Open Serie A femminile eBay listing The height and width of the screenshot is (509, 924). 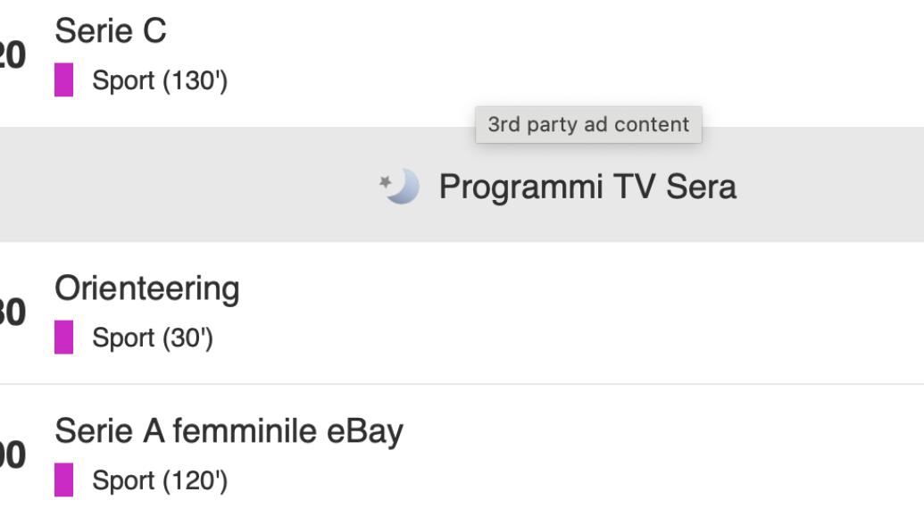coord(229,431)
